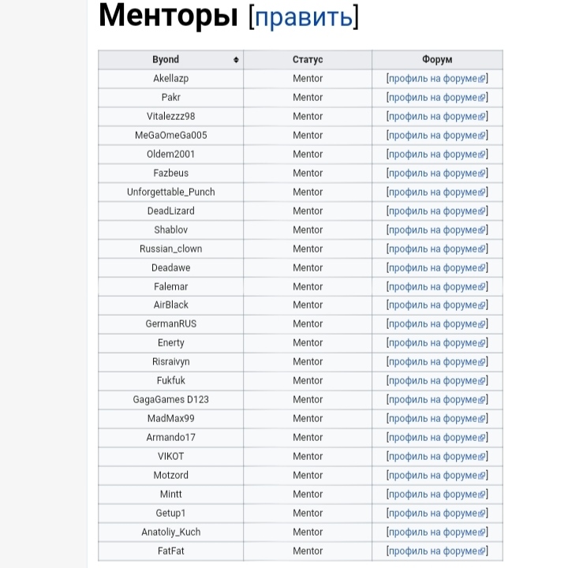Open FatFat's forum profile link

tap(437, 551)
